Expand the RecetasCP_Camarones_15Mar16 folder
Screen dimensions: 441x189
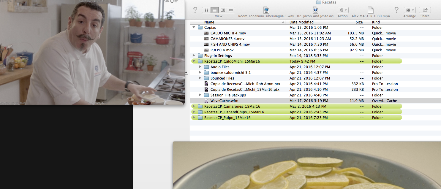[194, 106]
